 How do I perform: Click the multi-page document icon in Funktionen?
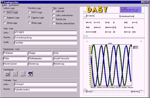click(x=23, y=74)
